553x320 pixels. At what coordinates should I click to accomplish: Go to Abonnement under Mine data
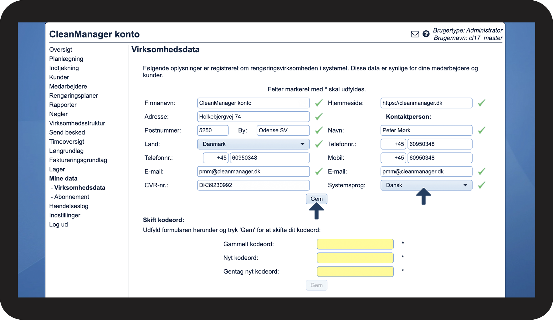(x=72, y=197)
